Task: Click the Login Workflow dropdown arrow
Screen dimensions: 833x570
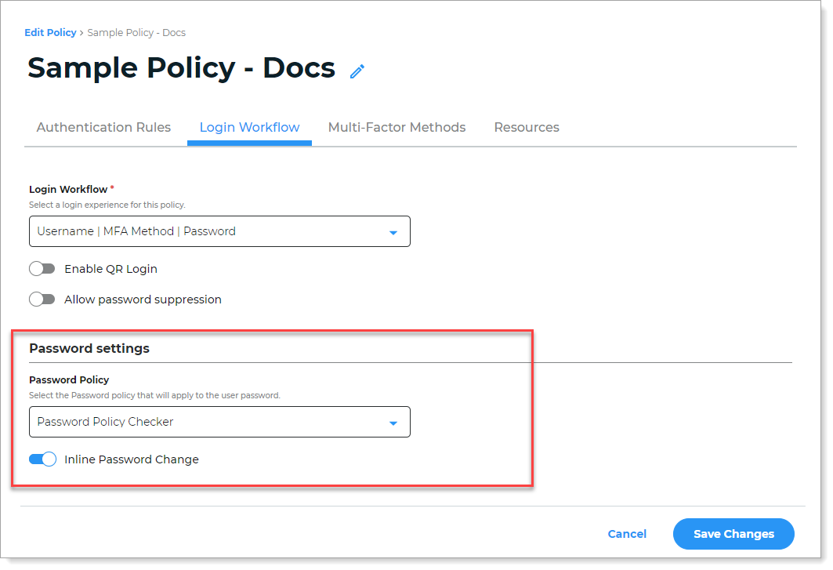Action: 393,232
